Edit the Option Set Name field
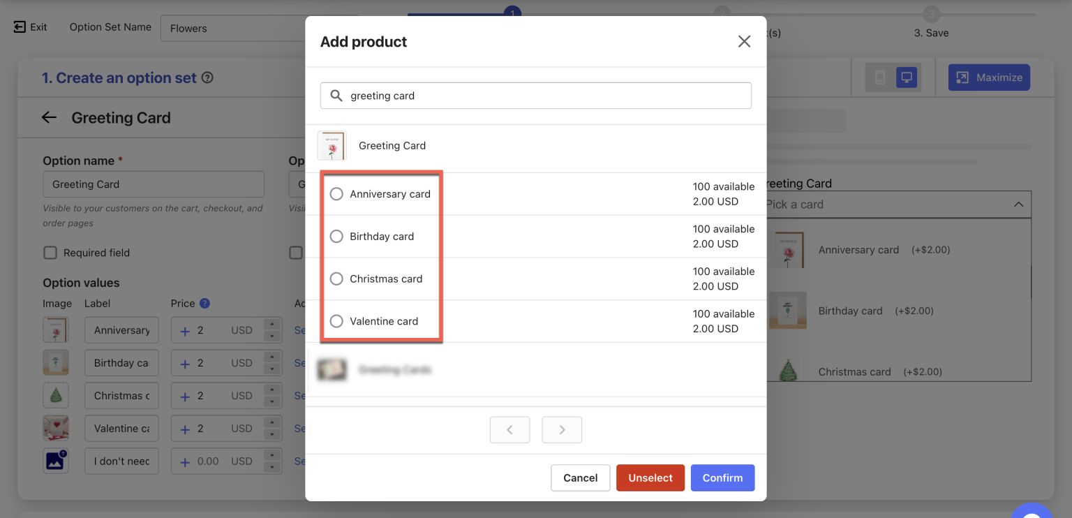This screenshot has height=518, width=1072. 234,29
